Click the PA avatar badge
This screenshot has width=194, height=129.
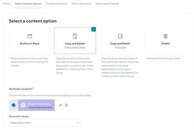[x=23, y=105]
